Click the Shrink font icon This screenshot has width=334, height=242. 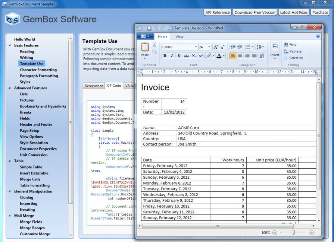click(x=222, y=47)
